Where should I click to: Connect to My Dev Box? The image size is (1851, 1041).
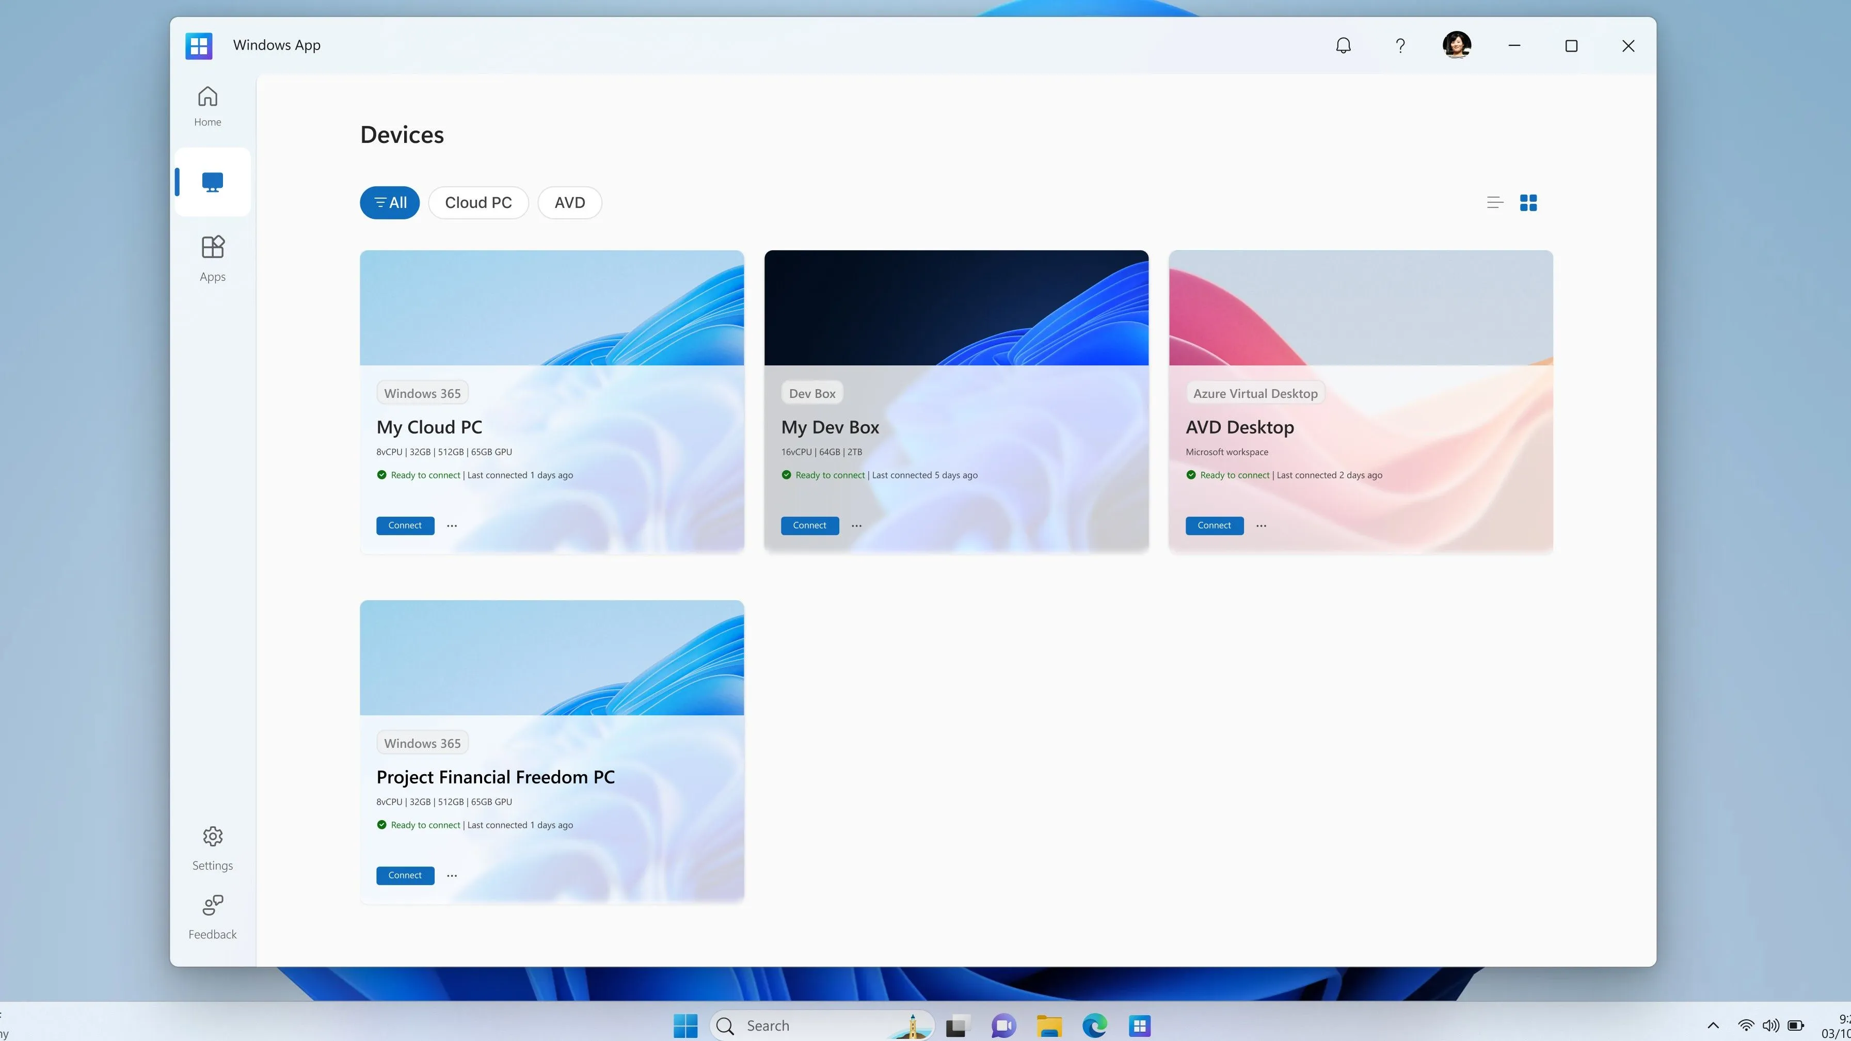(x=810, y=525)
